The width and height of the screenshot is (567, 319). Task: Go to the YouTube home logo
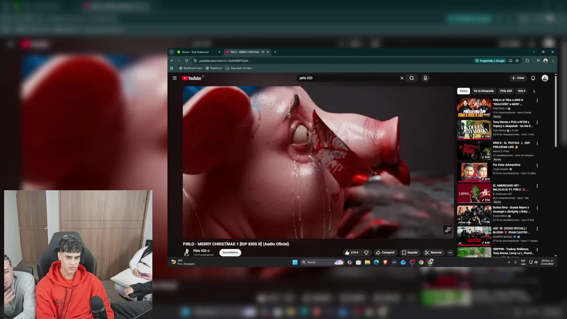point(192,78)
